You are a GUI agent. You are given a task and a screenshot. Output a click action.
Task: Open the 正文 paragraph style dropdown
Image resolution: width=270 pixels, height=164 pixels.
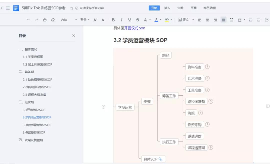186,20
